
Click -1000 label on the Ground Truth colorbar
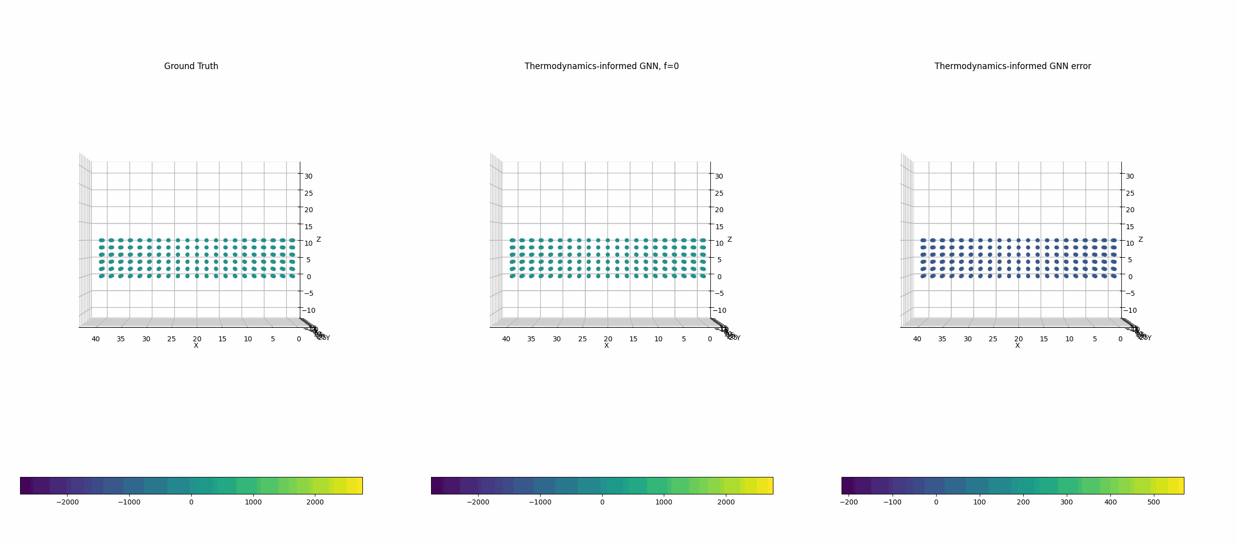[129, 502]
